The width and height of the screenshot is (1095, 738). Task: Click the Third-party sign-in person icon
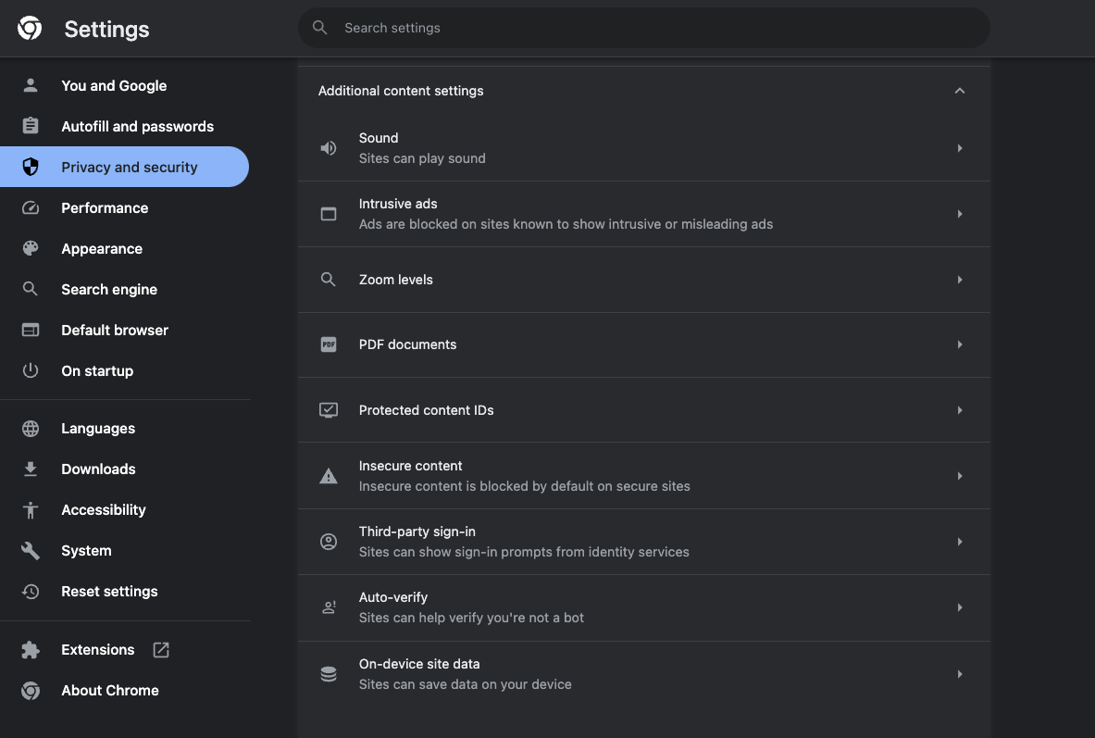point(329,542)
